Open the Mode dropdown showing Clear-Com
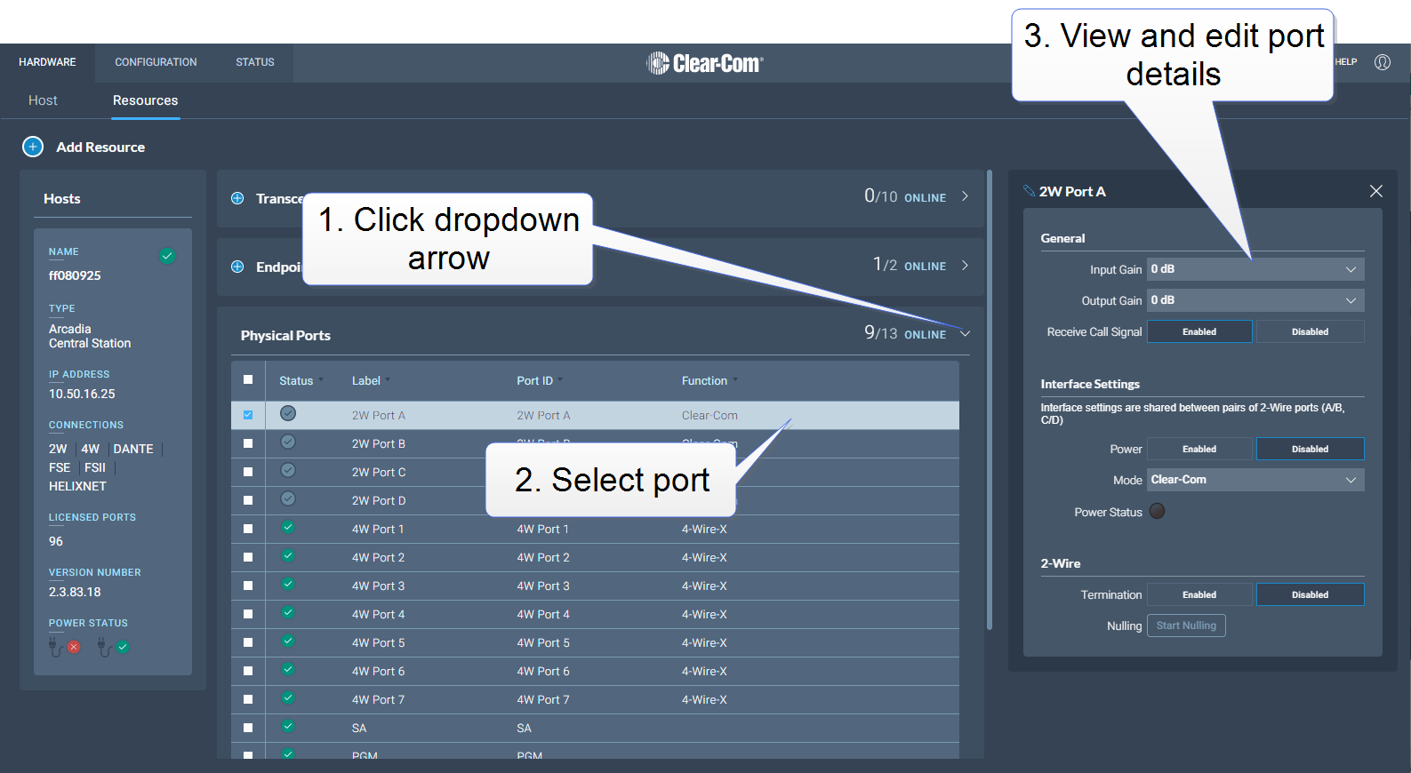Screen dimensions: 1411x773 click(1255, 480)
